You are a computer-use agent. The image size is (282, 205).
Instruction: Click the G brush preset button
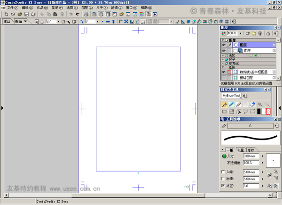250,126
